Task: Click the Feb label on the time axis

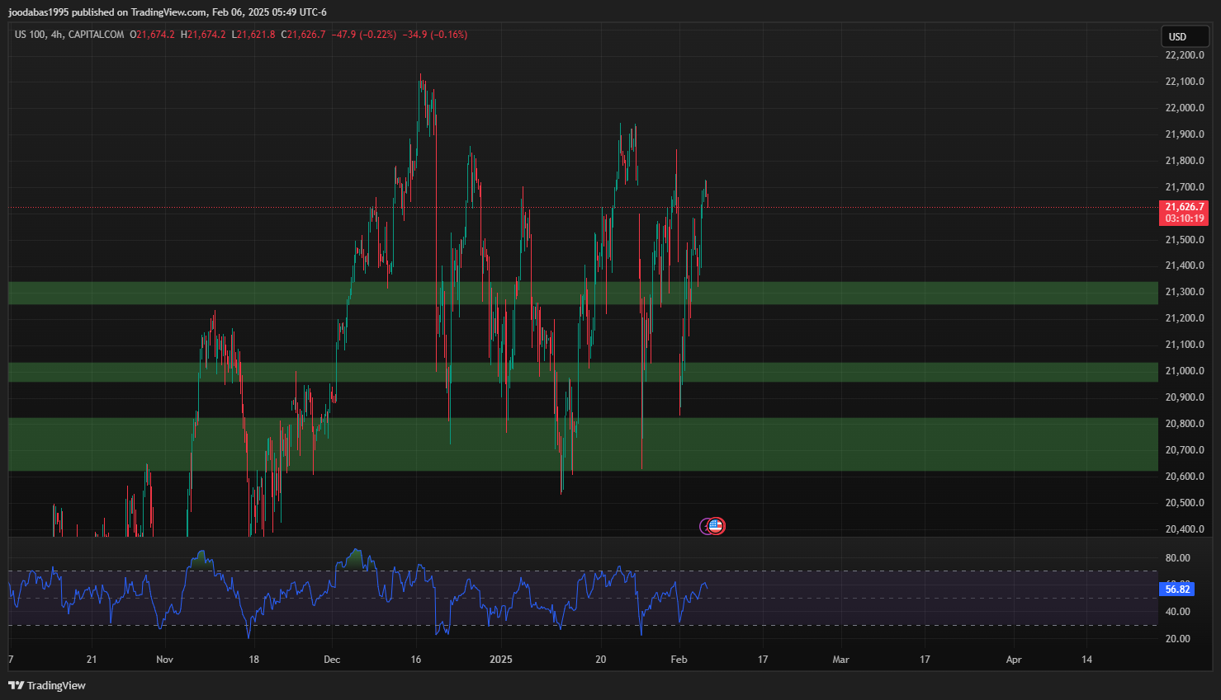Action: click(x=679, y=659)
